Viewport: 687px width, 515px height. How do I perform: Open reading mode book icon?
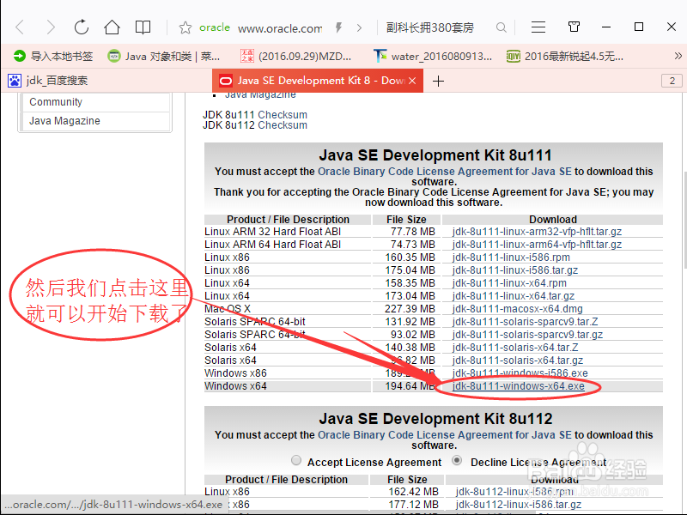click(143, 27)
